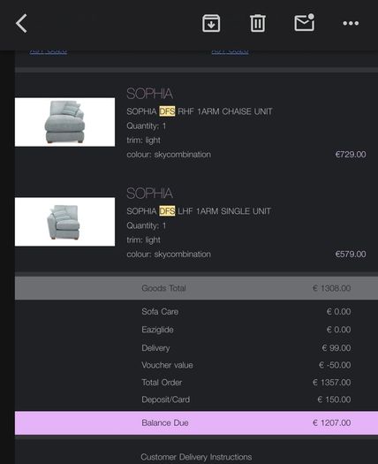Select the Goods Total row
378x464 pixels.
(x=196, y=288)
